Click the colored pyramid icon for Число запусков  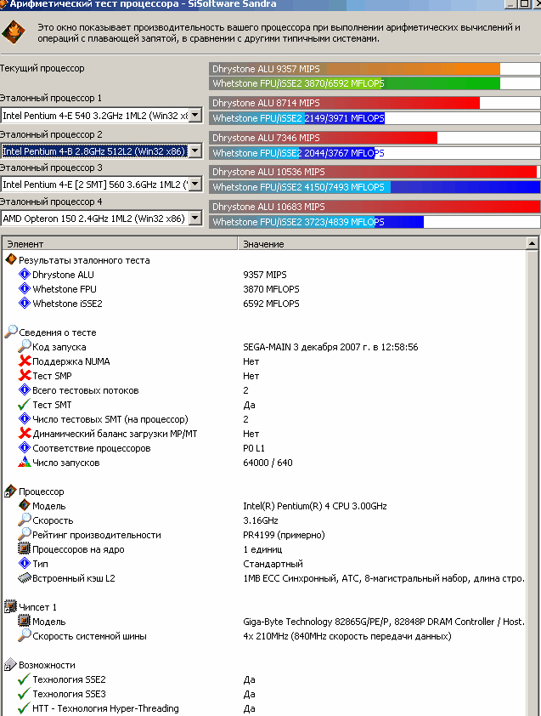pyautogui.click(x=24, y=462)
